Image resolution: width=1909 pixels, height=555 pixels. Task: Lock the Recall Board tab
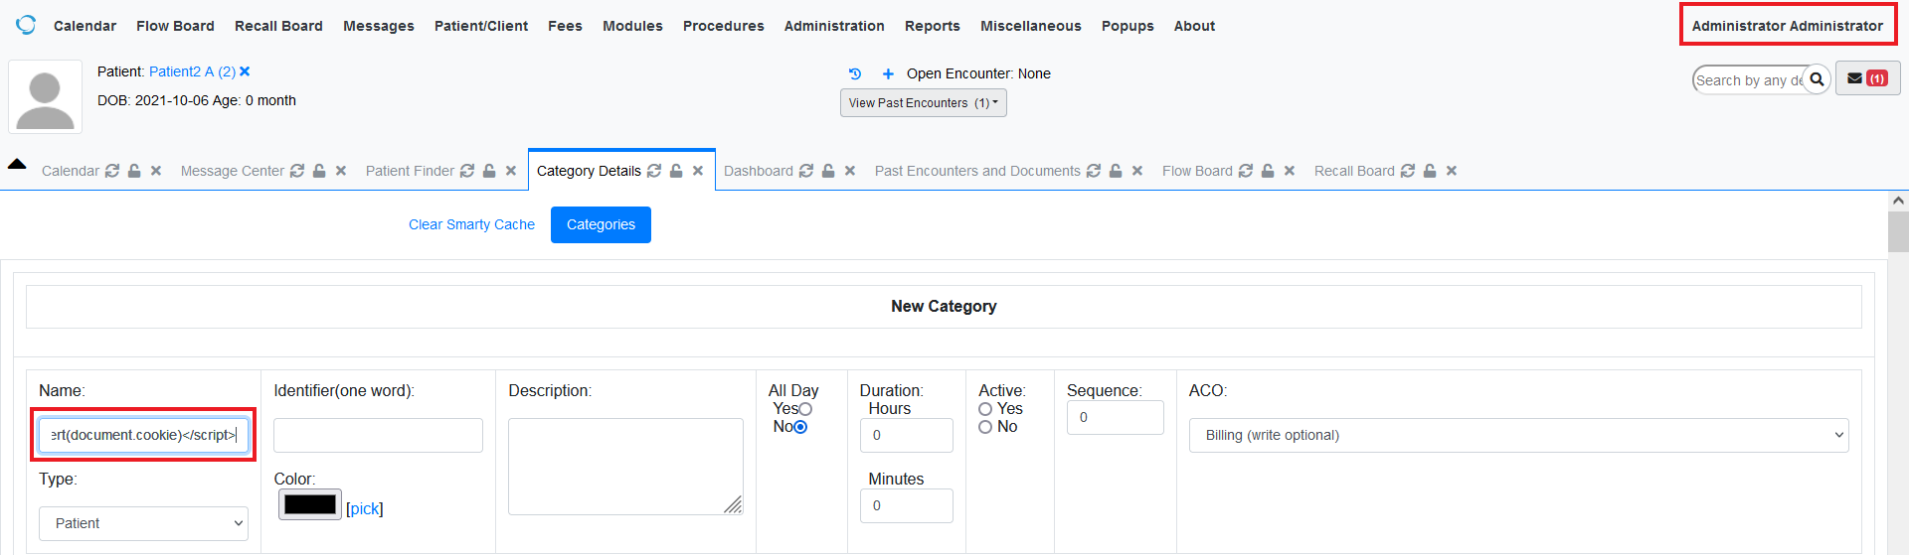[1430, 171]
